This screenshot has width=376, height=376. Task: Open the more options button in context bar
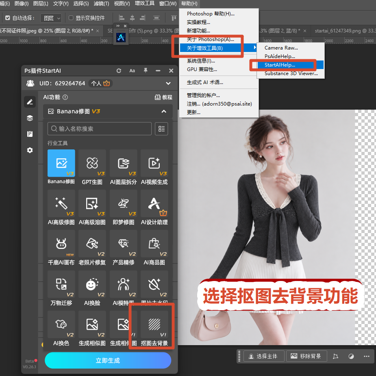click(x=367, y=357)
